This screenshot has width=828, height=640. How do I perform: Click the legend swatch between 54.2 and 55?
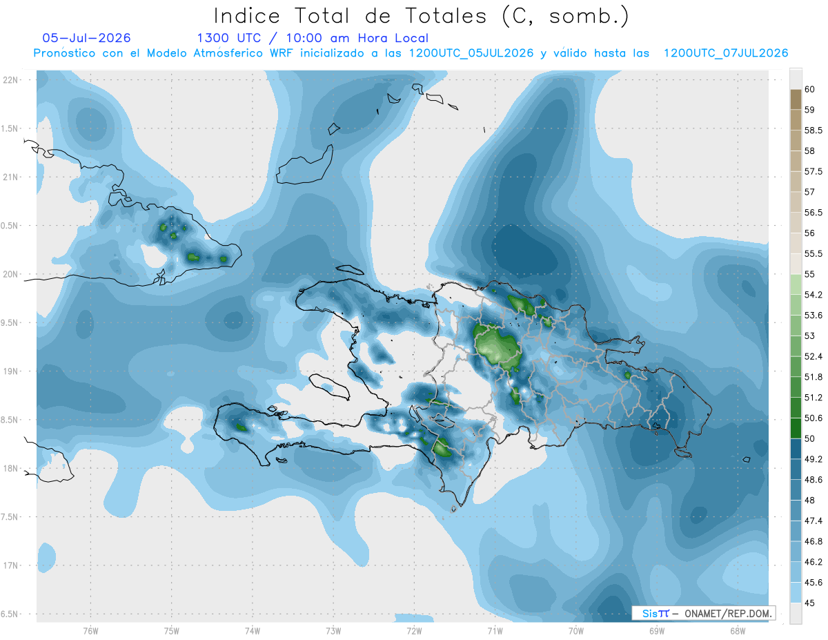pyautogui.click(x=796, y=284)
